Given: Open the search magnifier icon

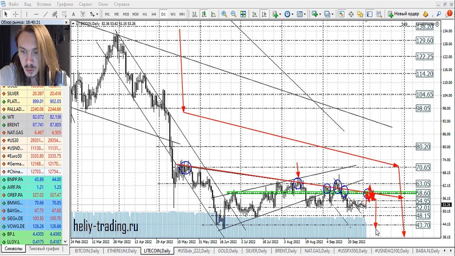Looking at the screenshot, I should [x=439, y=14].
